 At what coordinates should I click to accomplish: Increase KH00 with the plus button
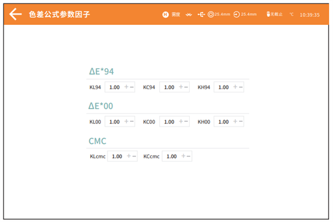(x=235, y=122)
